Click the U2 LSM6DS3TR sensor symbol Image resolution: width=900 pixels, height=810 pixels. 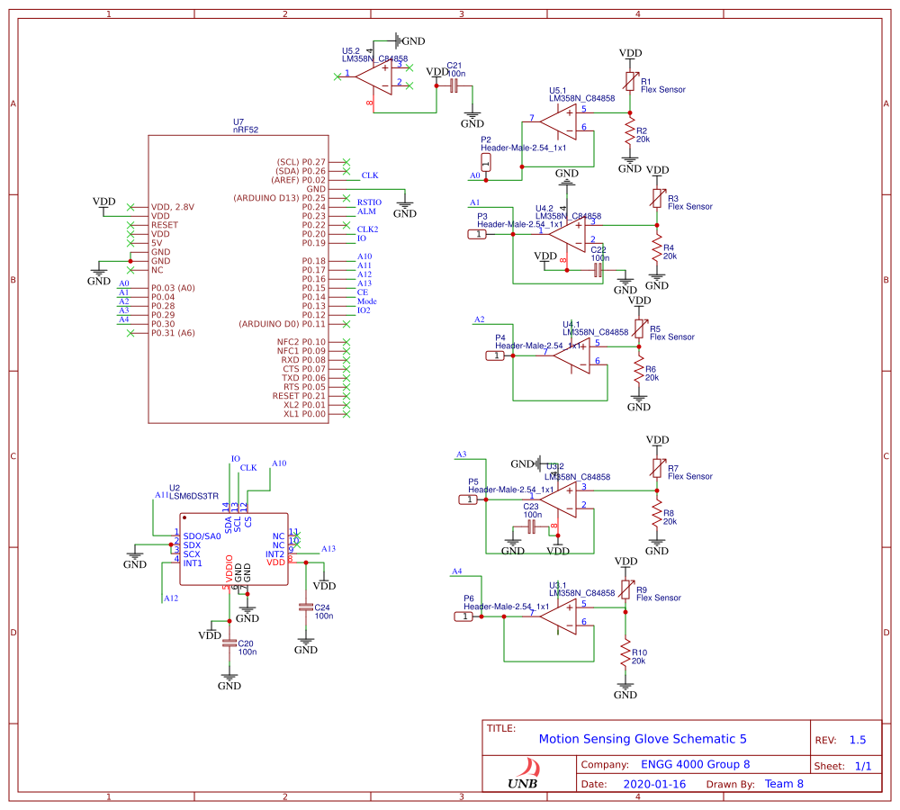point(234,549)
